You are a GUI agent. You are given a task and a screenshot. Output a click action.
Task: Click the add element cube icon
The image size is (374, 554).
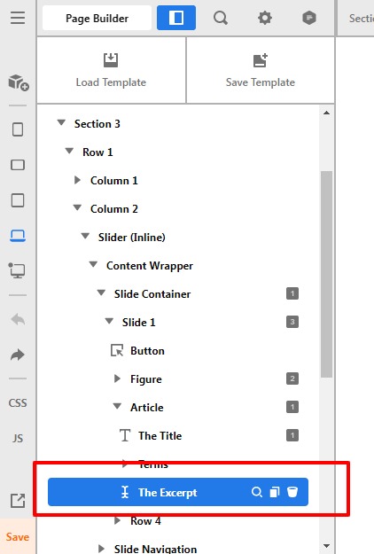click(x=19, y=82)
